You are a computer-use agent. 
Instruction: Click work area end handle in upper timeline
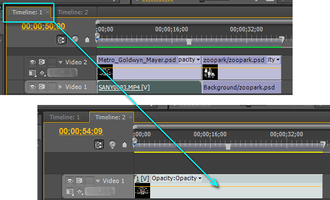(282, 39)
